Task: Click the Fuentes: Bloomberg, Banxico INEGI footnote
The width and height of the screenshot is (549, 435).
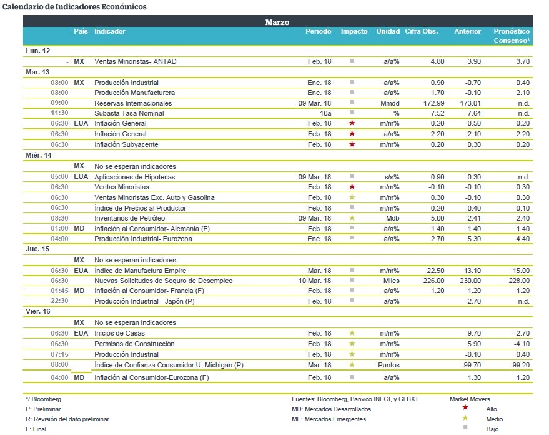Action: [355, 399]
